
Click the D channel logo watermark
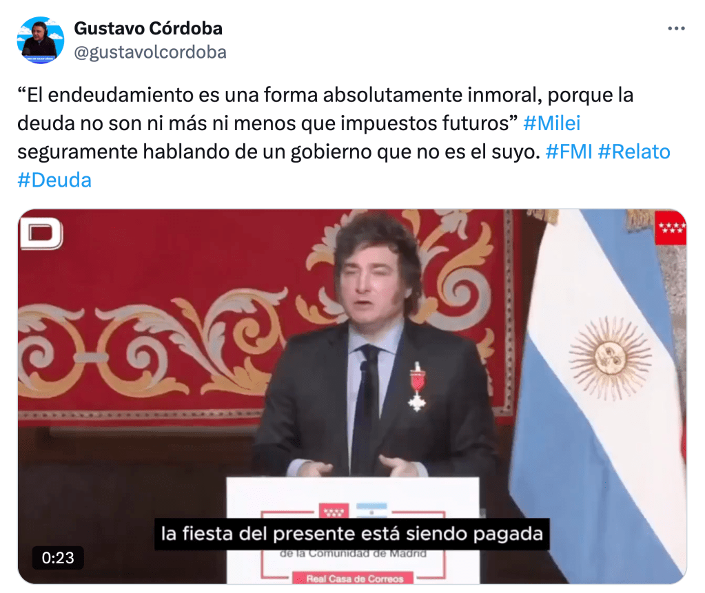pyautogui.click(x=41, y=233)
